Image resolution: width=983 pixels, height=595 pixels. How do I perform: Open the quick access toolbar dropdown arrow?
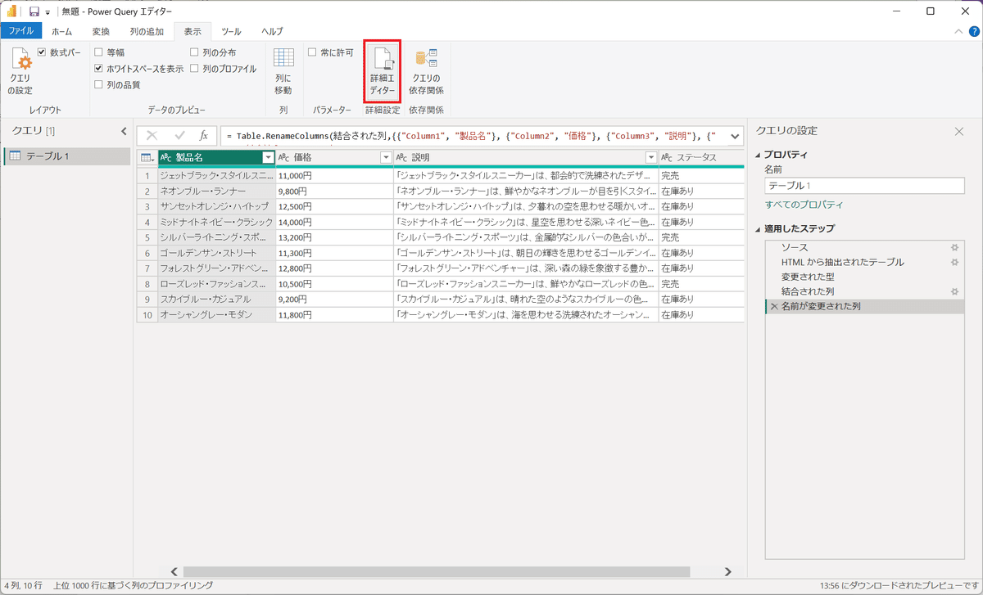click(x=48, y=12)
